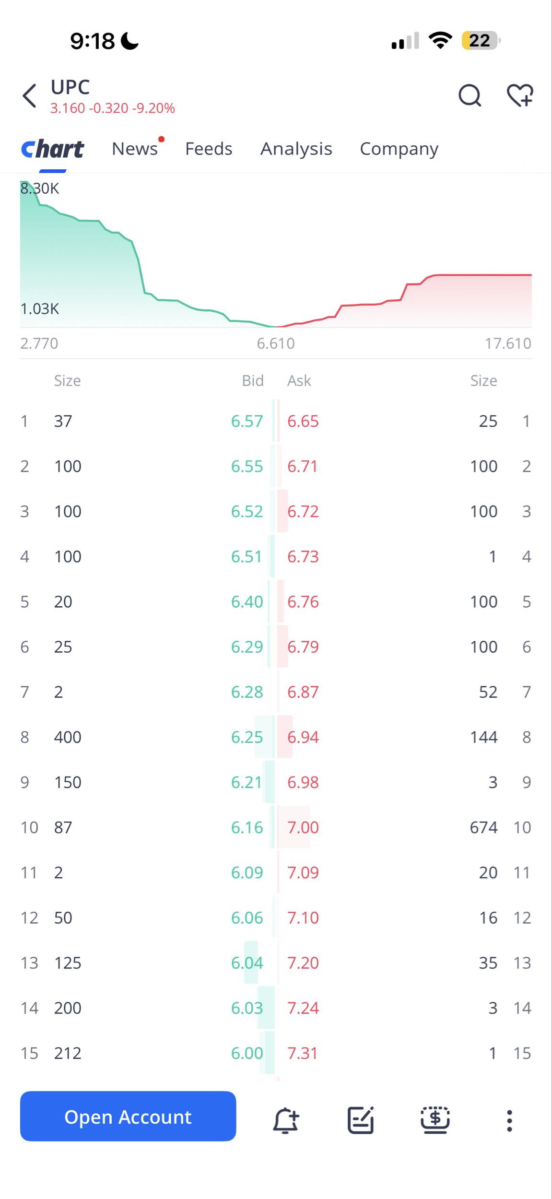Open the search magnifier icon
Screen dimensions: 552x1199
pos(470,95)
